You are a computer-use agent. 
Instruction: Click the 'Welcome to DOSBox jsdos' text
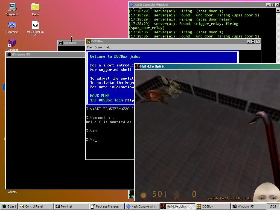[115, 56]
